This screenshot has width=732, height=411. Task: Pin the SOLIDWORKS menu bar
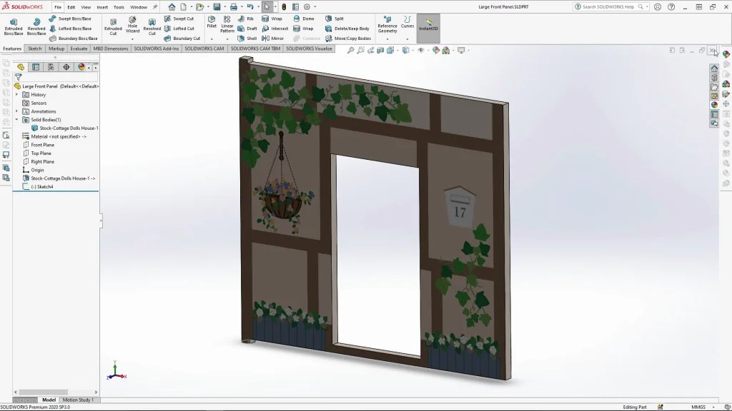155,7
